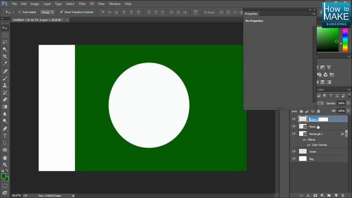Open the blend mode dropdown
The image size is (352, 198).
(x=321, y=103)
